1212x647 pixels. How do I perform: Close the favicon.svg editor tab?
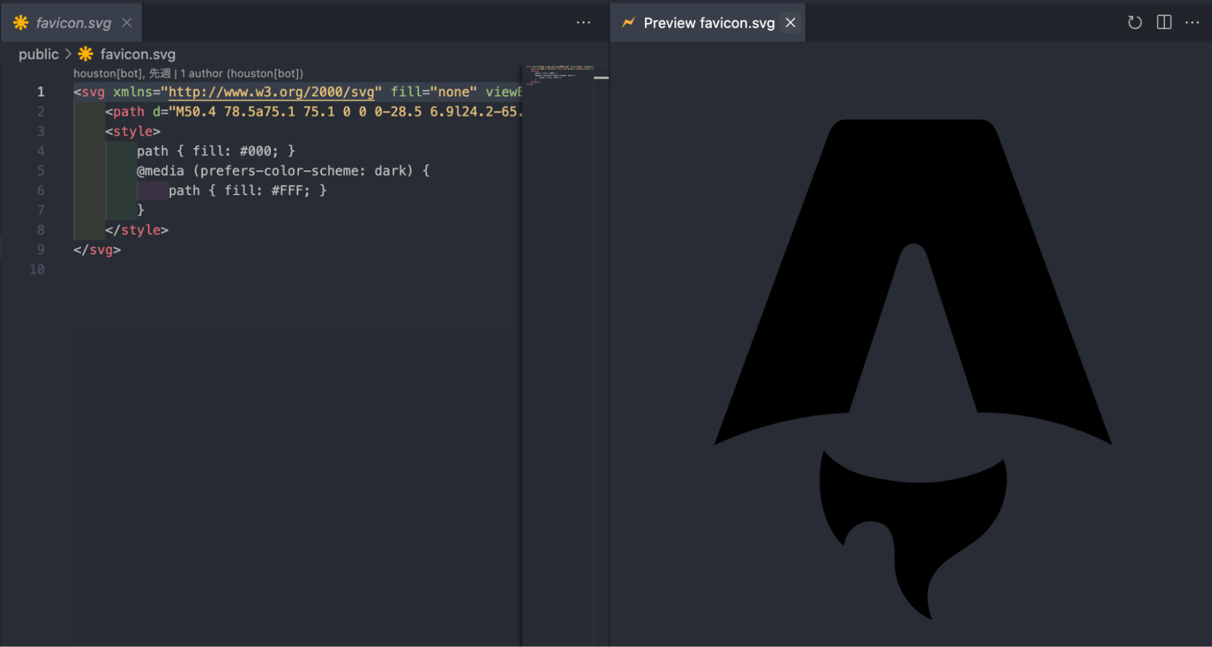click(127, 22)
